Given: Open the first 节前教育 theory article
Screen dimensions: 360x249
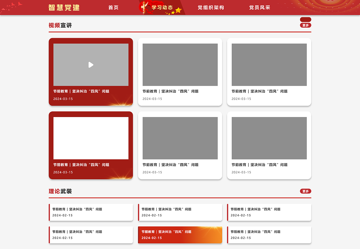Looking at the screenshot, I should (x=91, y=212).
